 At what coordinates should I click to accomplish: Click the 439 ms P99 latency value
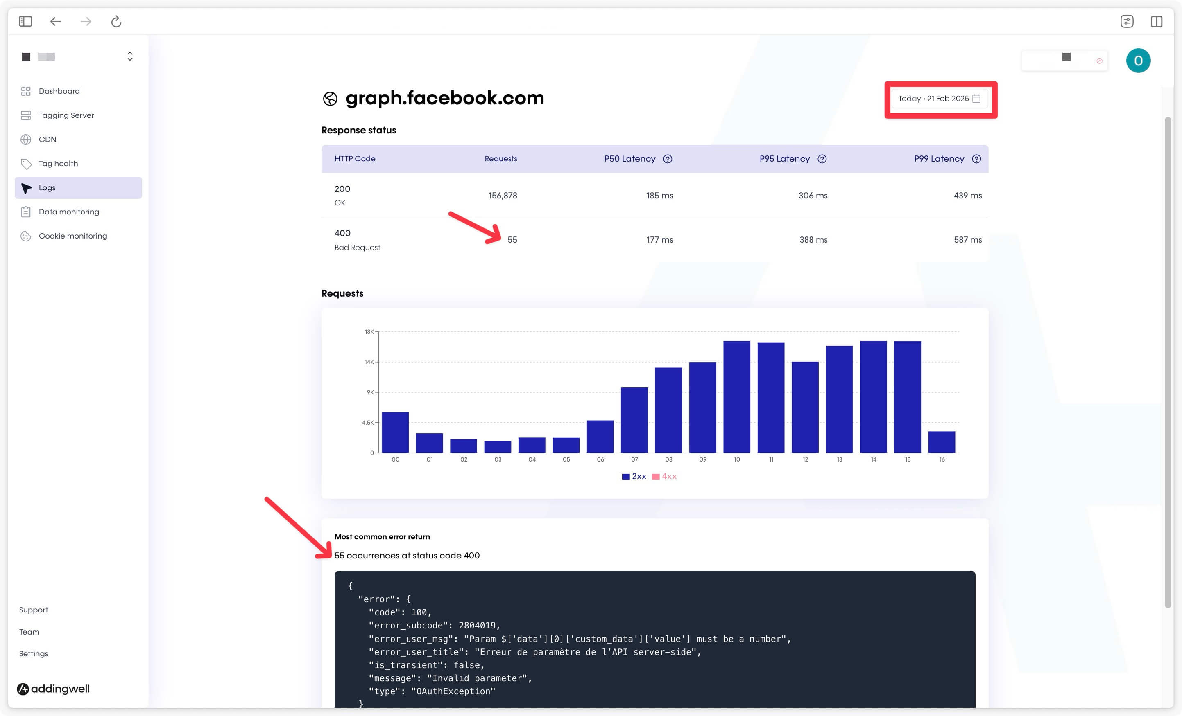(967, 196)
